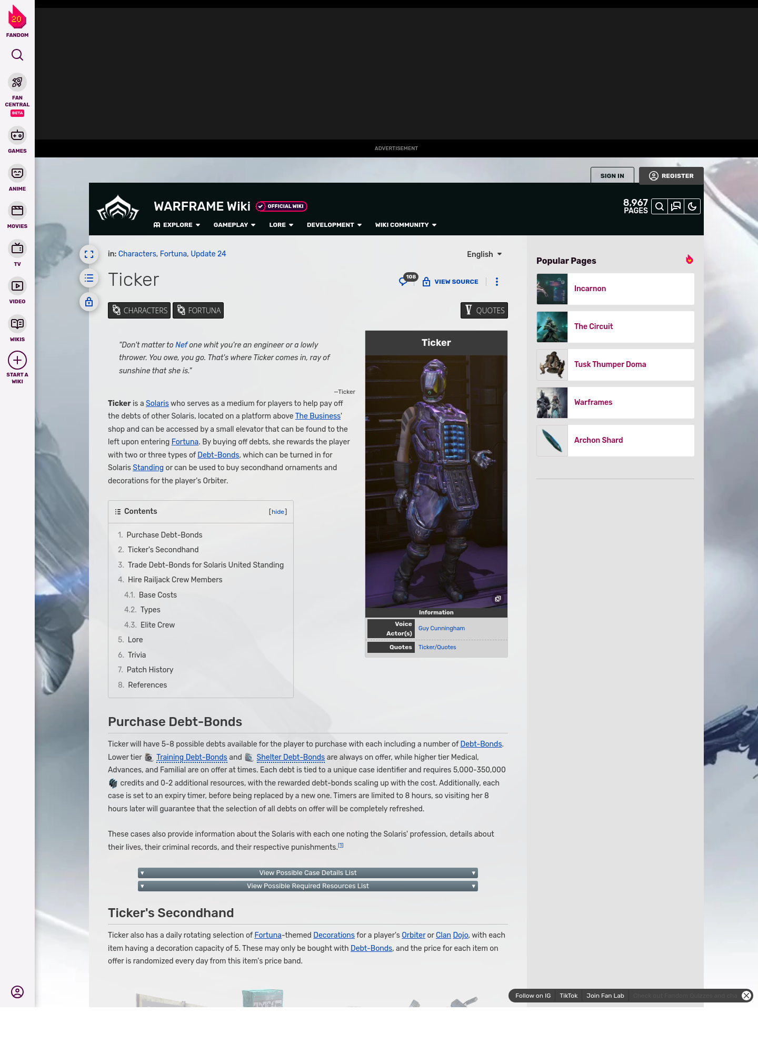
Task: Hide the Contents table
Action: point(278,512)
